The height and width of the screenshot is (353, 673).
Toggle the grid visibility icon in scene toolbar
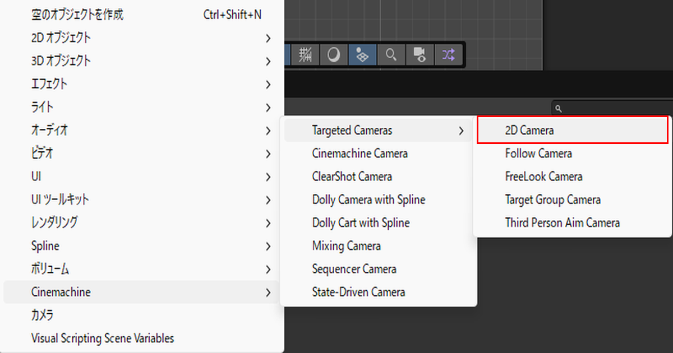click(x=305, y=55)
